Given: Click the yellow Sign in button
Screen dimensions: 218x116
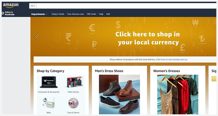Looking at the screenshot, I should (x=214, y=79).
